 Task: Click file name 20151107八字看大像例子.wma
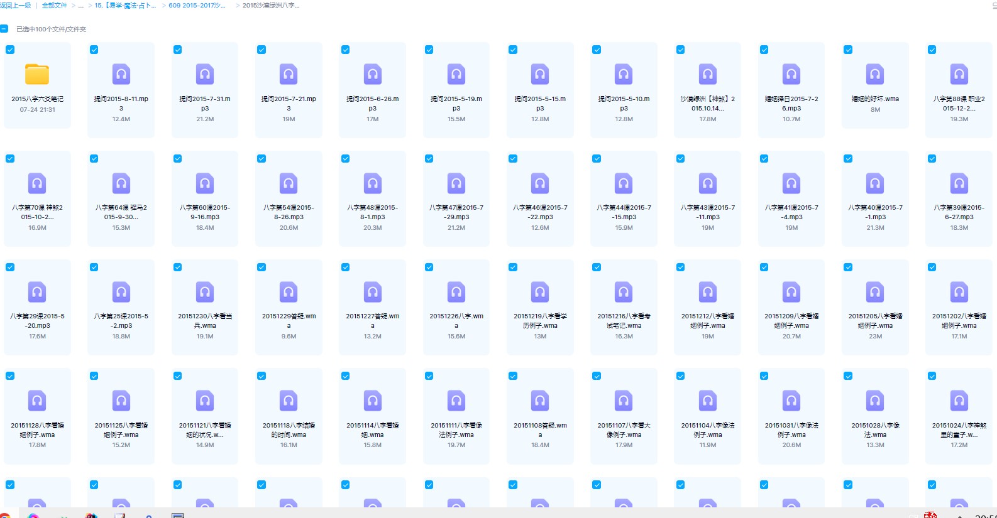[624, 429]
